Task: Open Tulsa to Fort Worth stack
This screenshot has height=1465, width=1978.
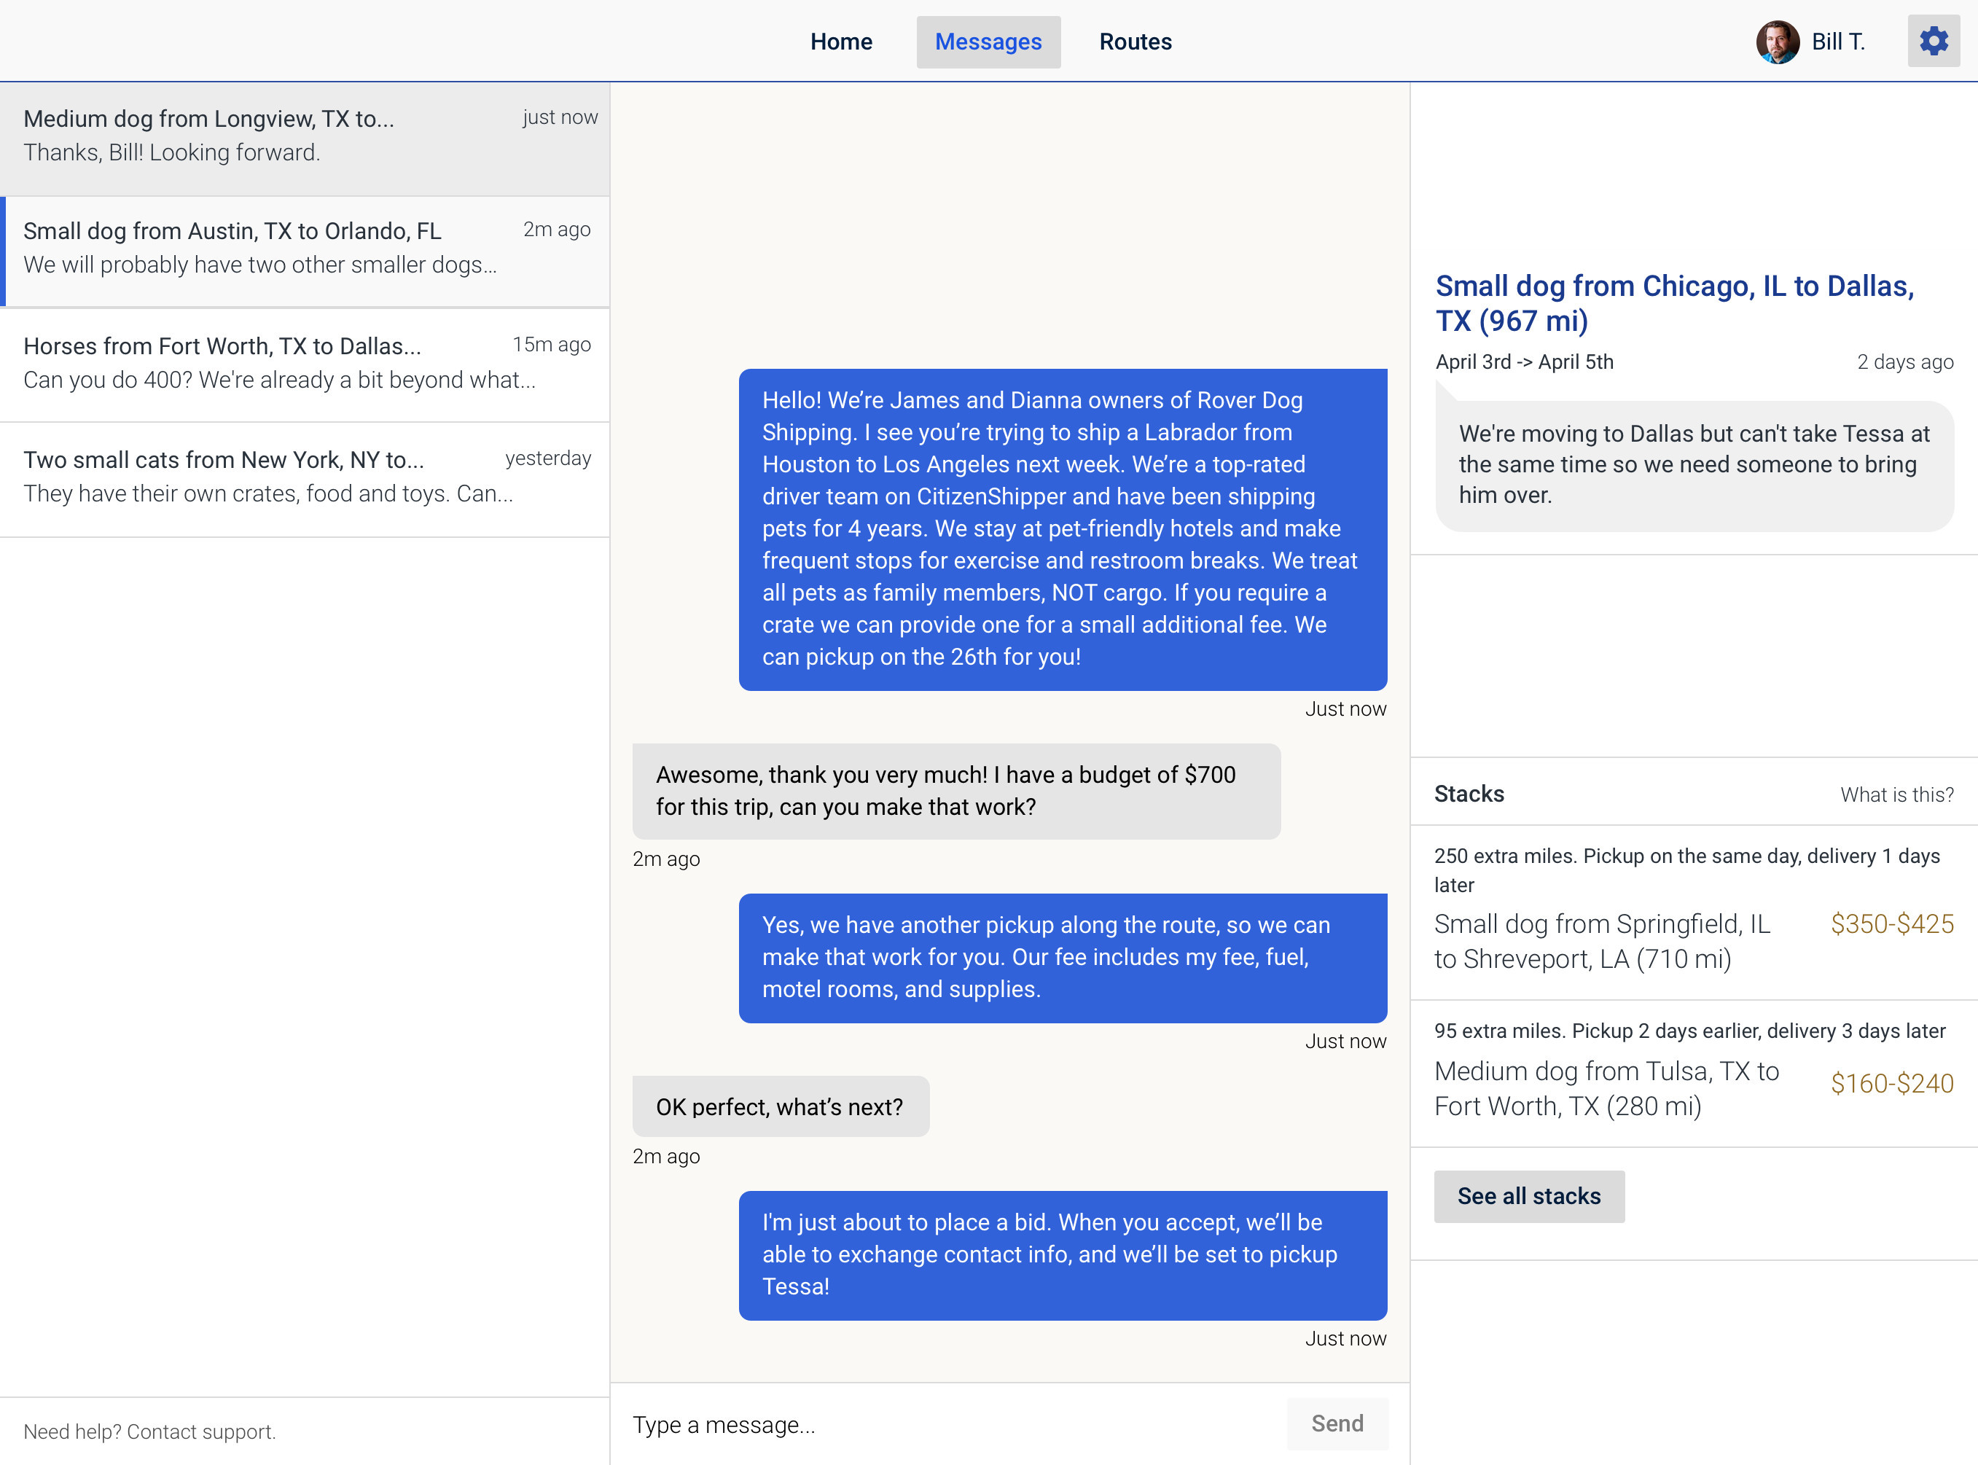Action: (x=1694, y=1073)
